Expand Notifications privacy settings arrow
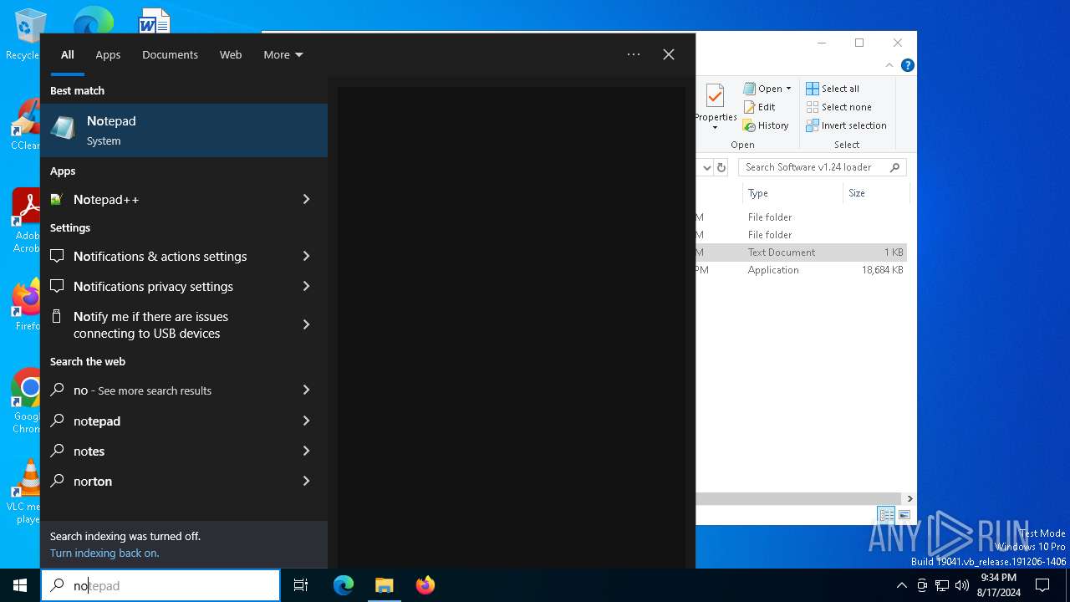Image resolution: width=1070 pixels, height=602 pixels. (306, 286)
